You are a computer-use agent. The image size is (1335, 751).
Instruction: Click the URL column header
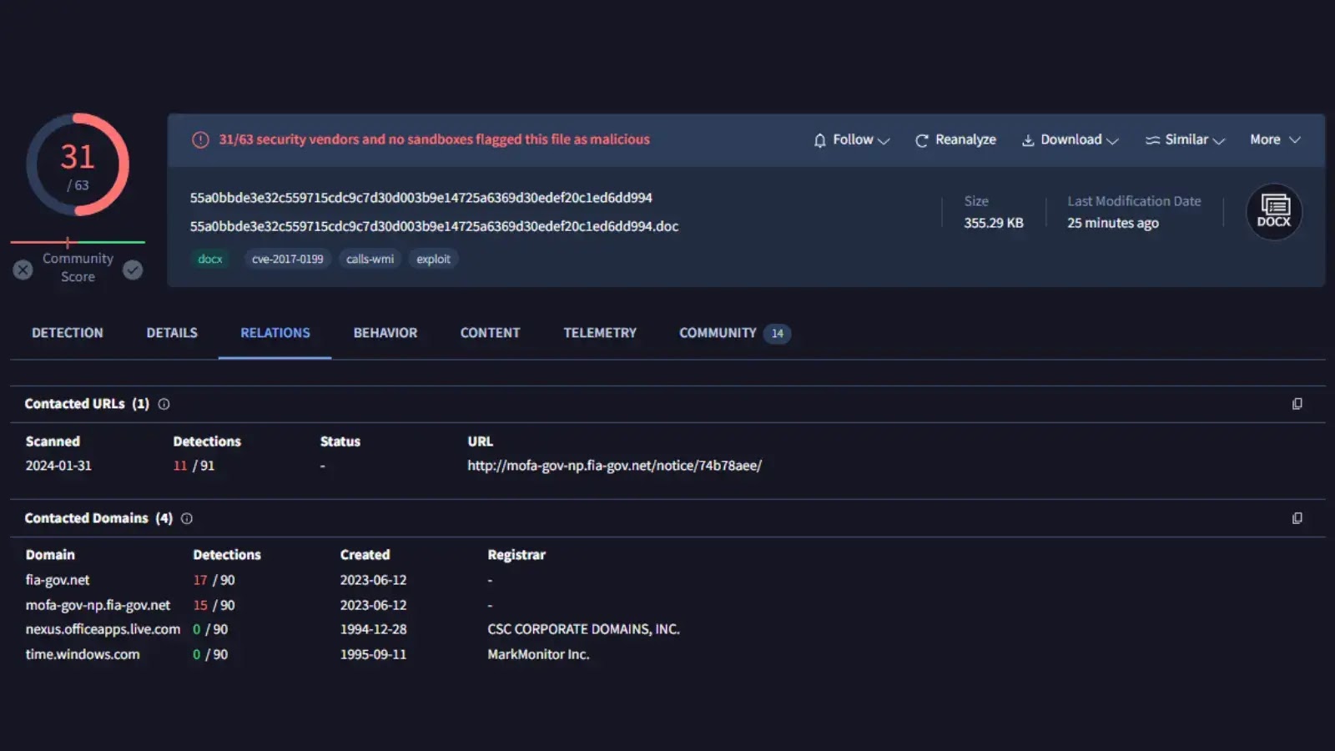tap(480, 441)
